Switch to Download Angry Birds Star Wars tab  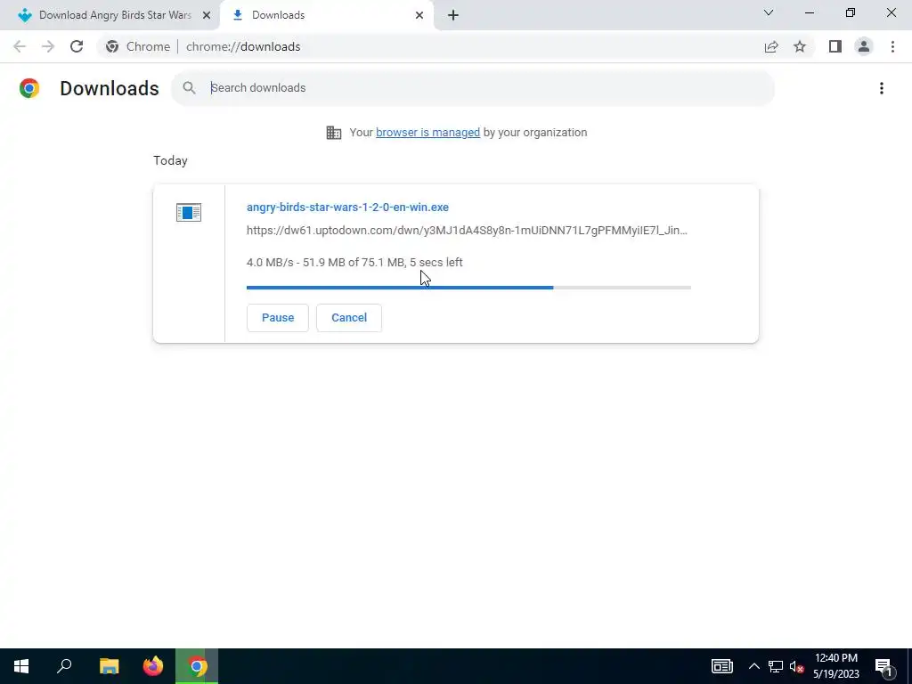[110, 15]
